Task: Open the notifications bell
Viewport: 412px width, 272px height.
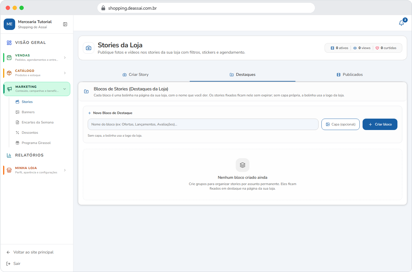Action: tap(401, 23)
